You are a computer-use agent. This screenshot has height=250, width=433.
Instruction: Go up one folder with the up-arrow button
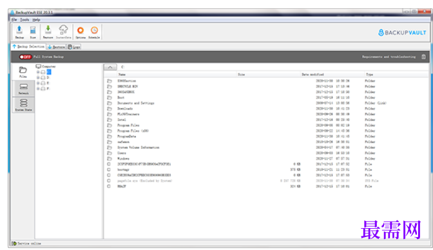110,67
